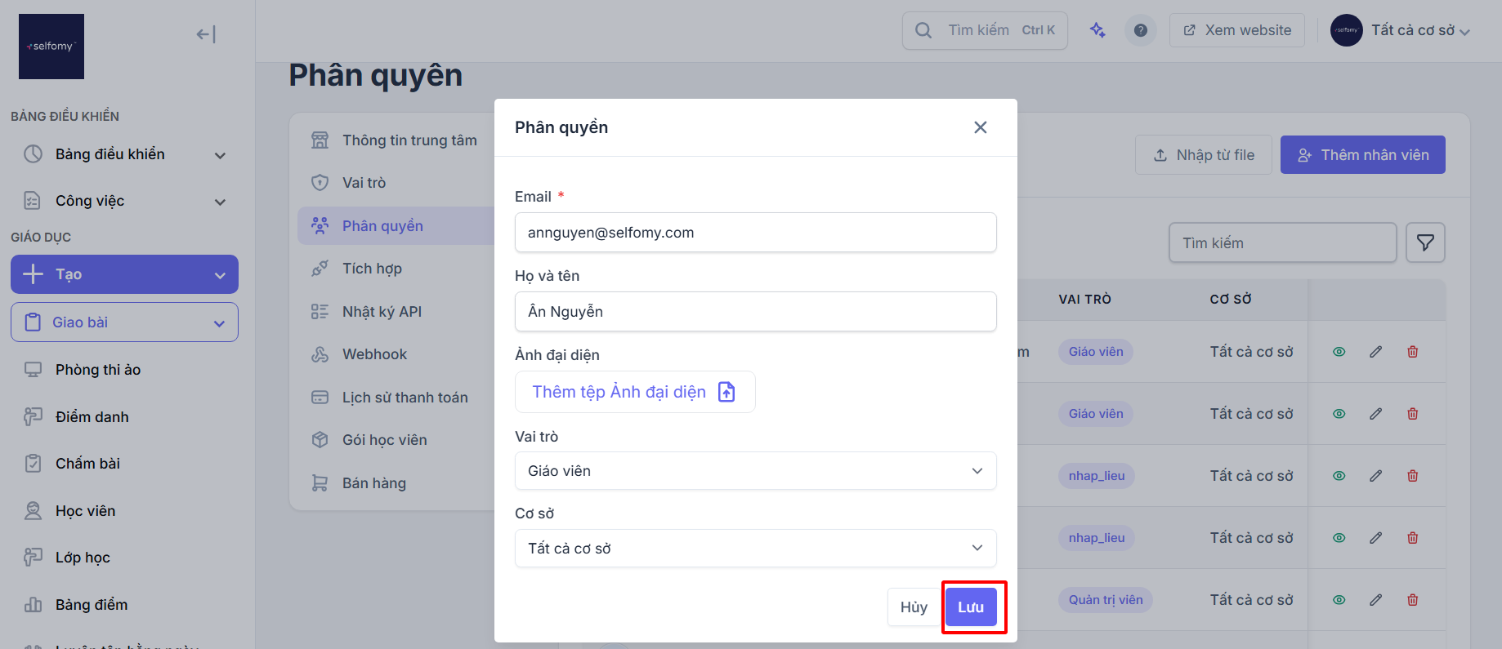Click the filter funnel icon

1425,242
